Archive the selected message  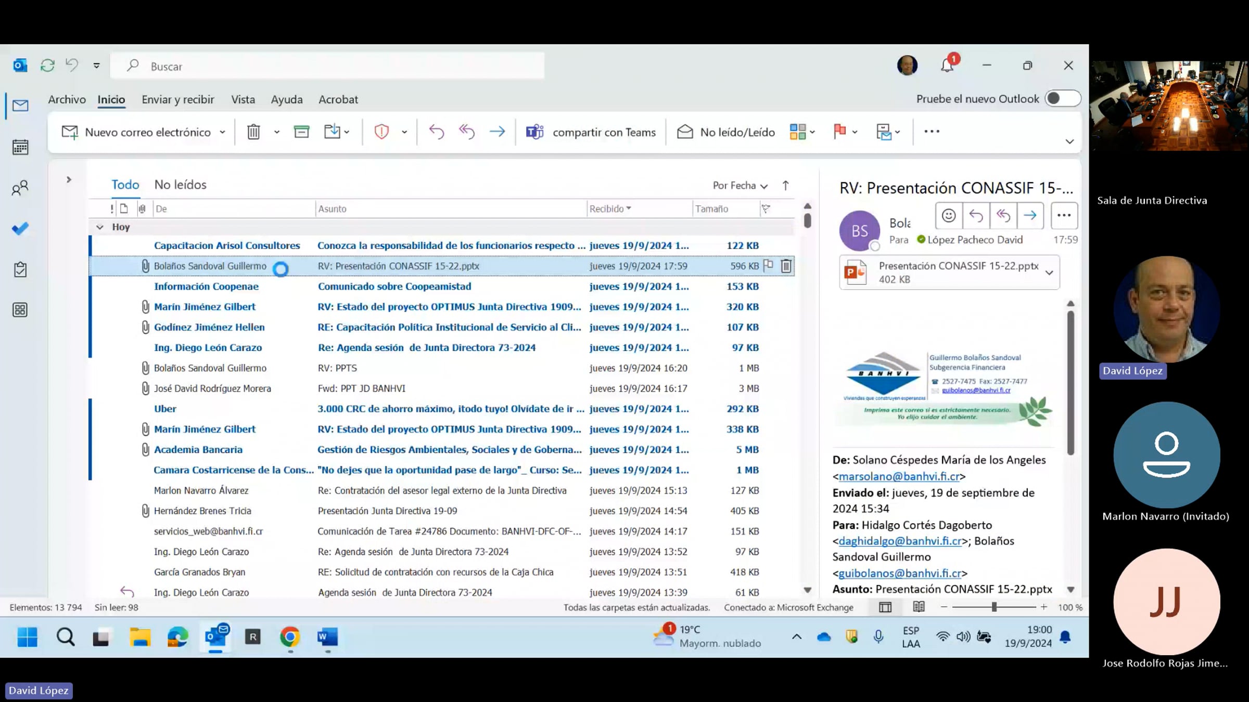coord(301,132)
